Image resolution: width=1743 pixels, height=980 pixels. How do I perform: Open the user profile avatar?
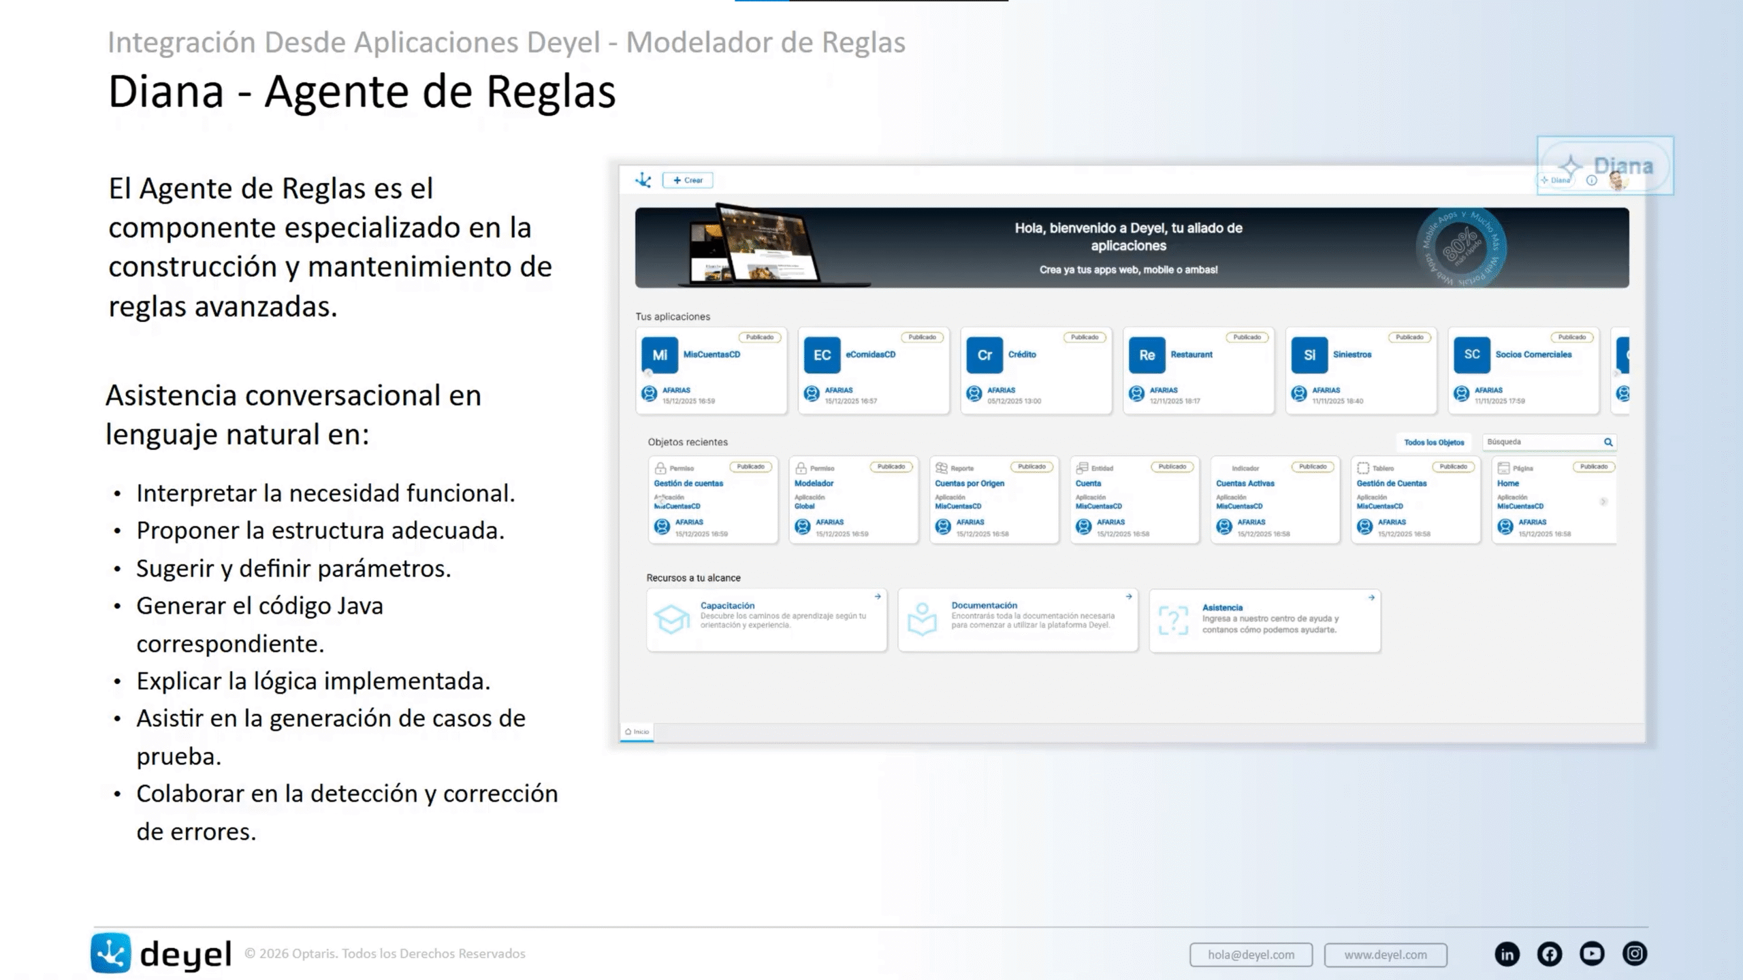point(1617,180)
